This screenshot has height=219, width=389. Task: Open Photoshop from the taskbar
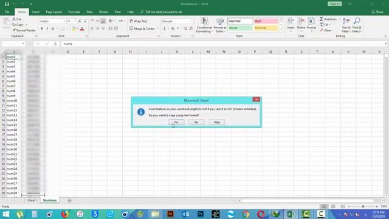[201, 214]
